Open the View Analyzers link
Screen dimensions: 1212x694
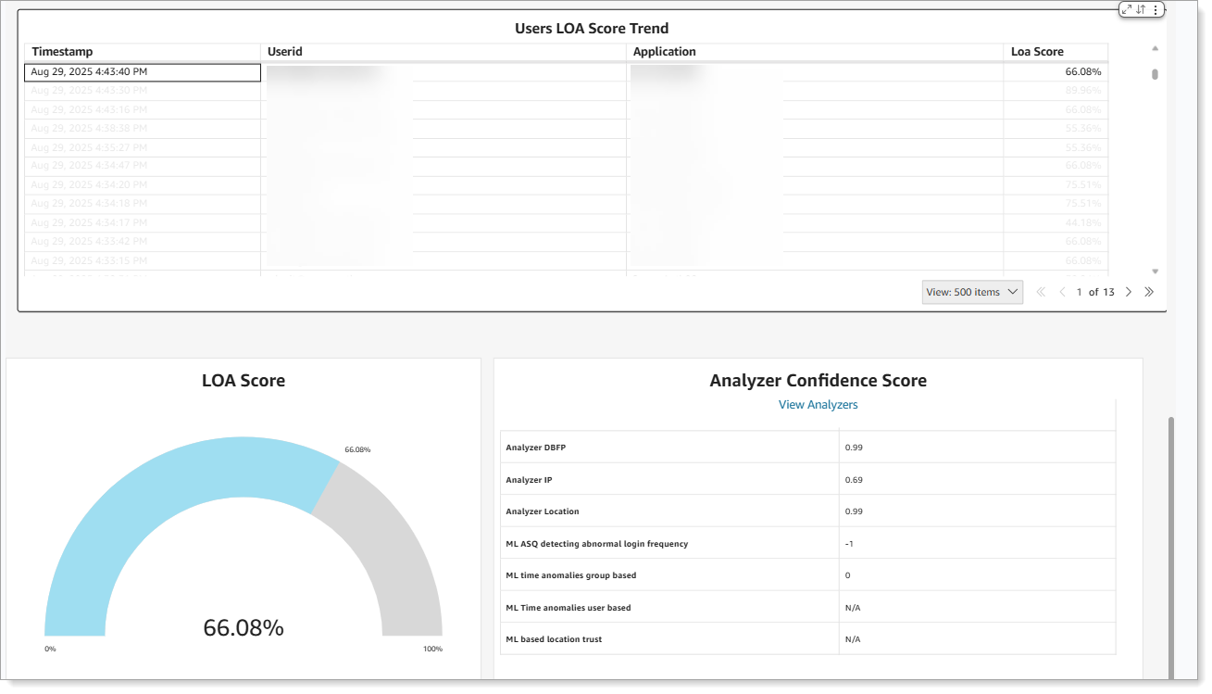[x=818, y=404]
